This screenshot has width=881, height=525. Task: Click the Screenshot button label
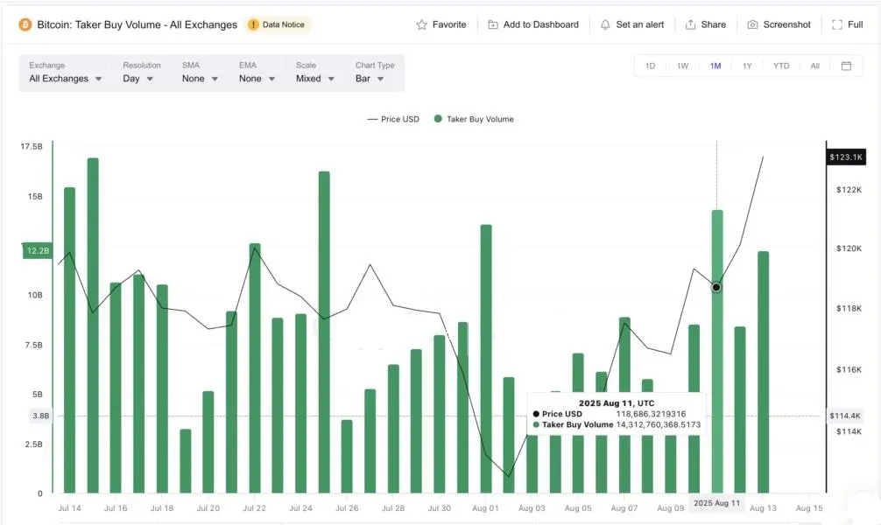point(786,24)
